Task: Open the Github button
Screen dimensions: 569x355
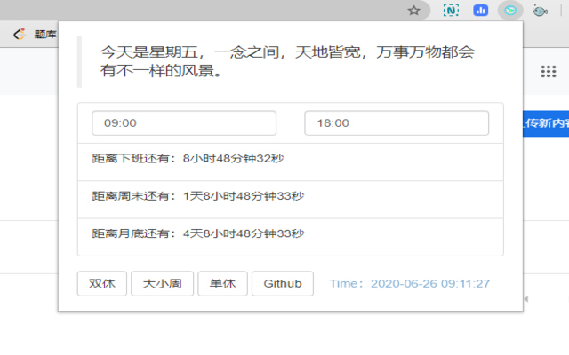Action: (x=283, y=284)
